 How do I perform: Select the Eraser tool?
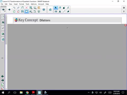68,12
